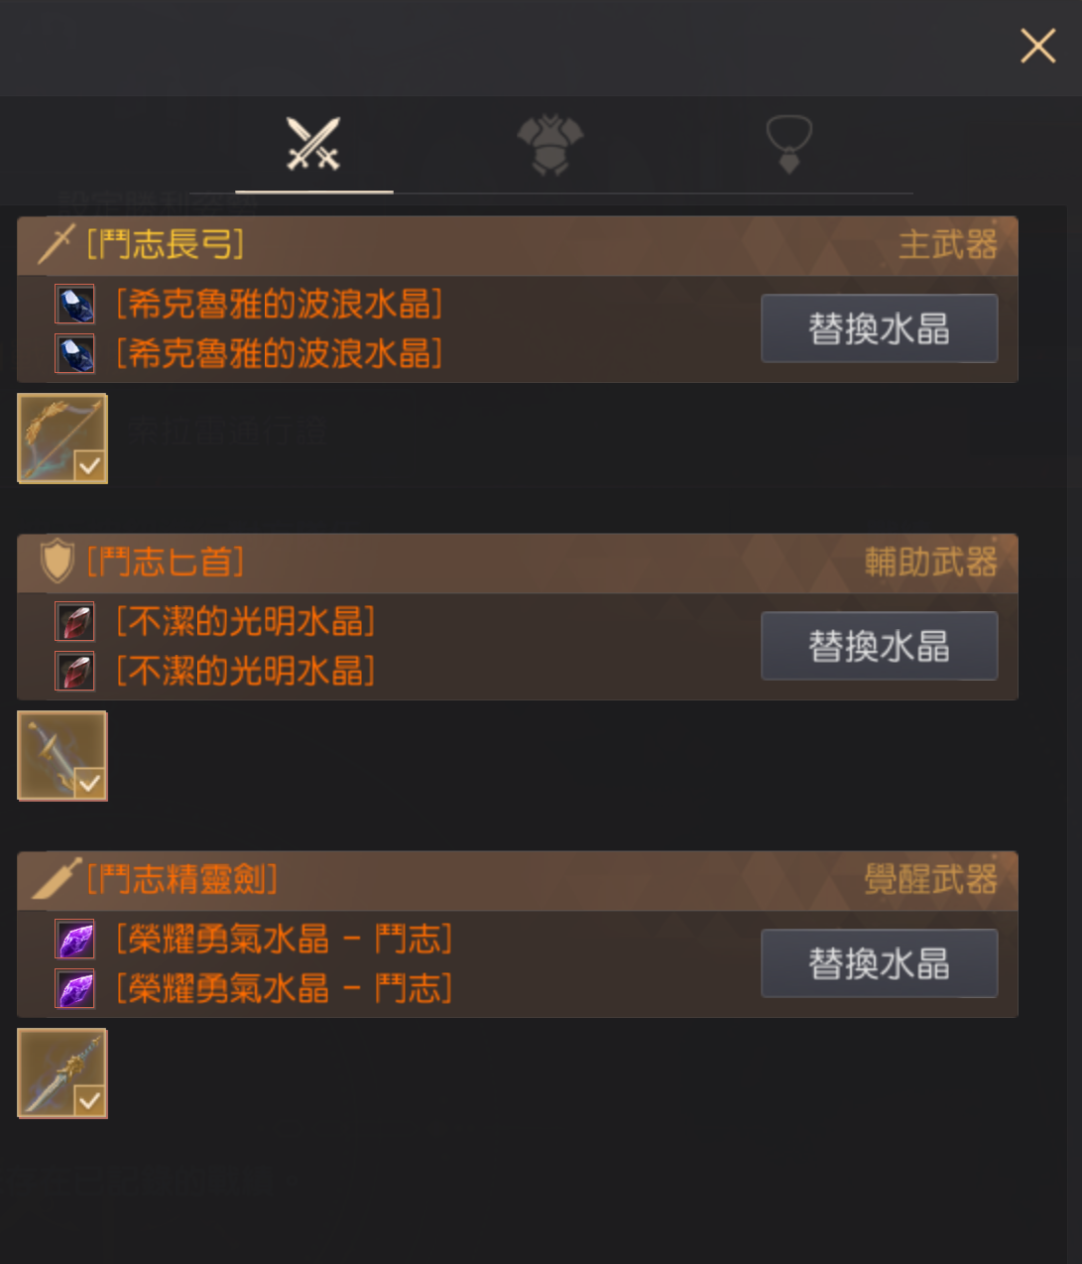Open the armor equipment tab

(550, 145)
